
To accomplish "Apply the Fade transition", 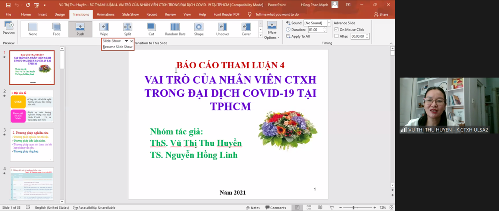I will (x=56, y=29).
